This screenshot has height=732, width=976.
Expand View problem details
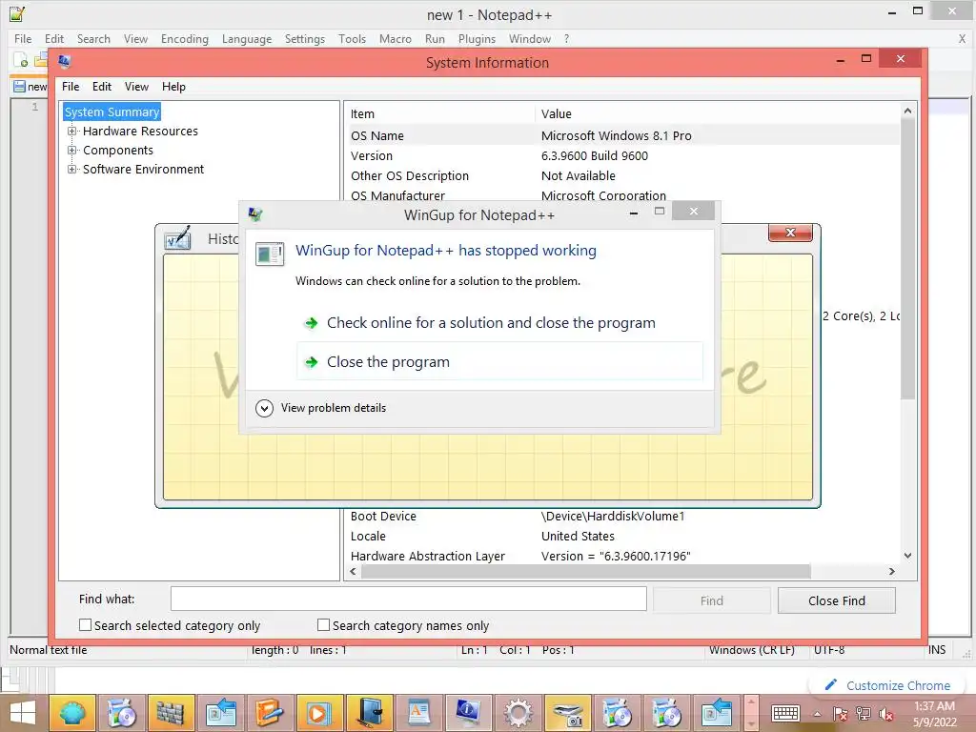(x=321, y=408)
